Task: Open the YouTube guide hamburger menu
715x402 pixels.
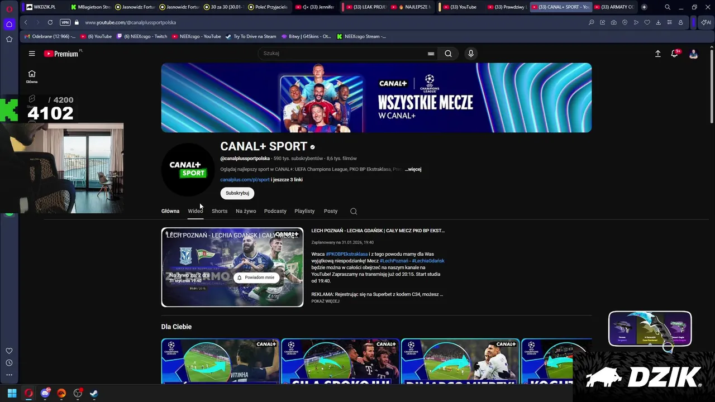Action: [x=32, y=54]
